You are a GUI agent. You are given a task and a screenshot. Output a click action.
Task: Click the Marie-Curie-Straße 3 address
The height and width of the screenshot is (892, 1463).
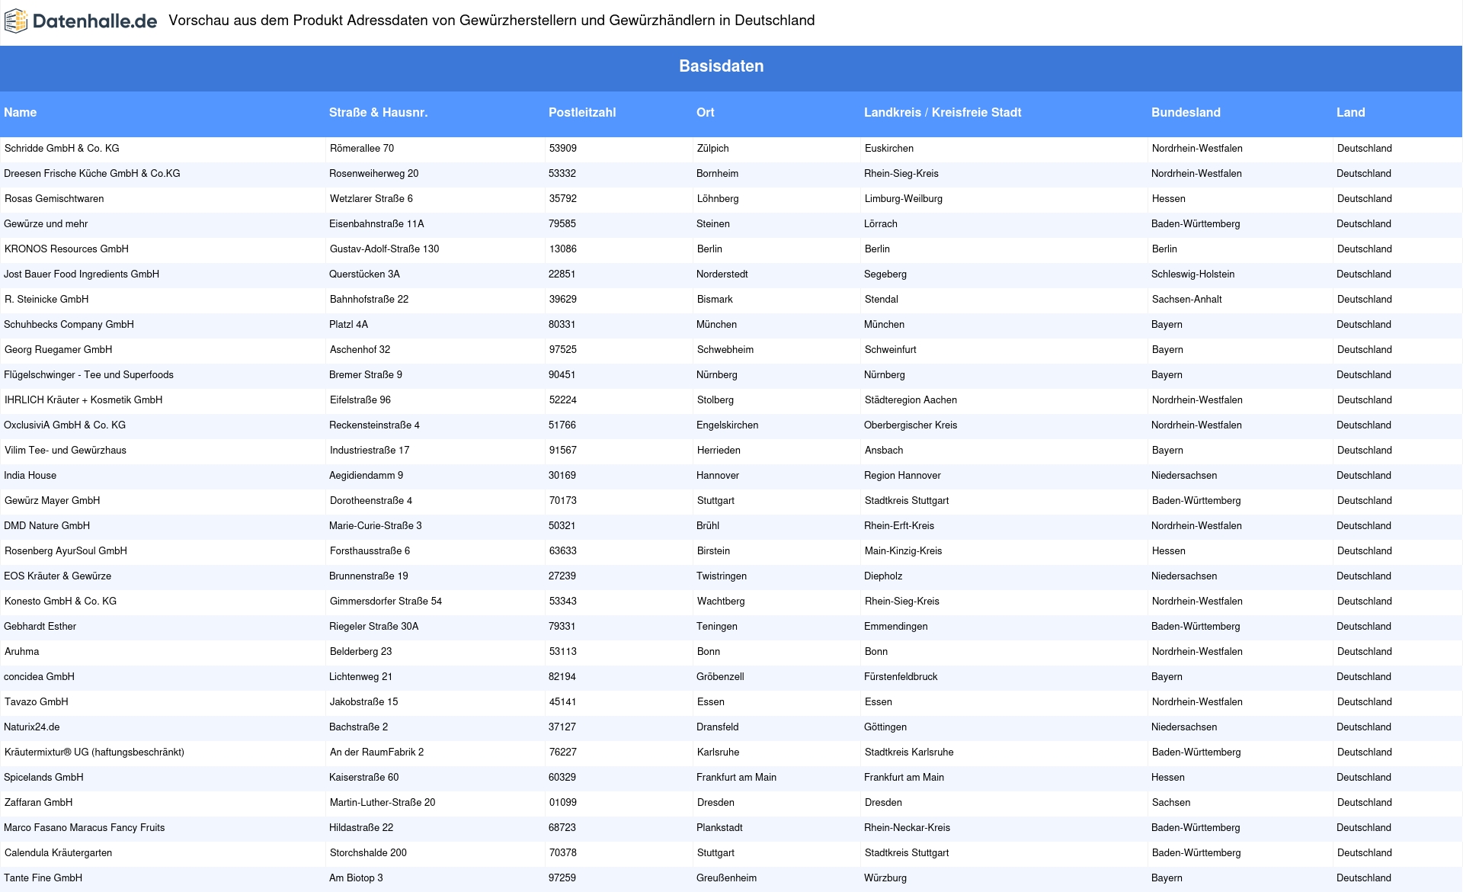click(375, 526)
